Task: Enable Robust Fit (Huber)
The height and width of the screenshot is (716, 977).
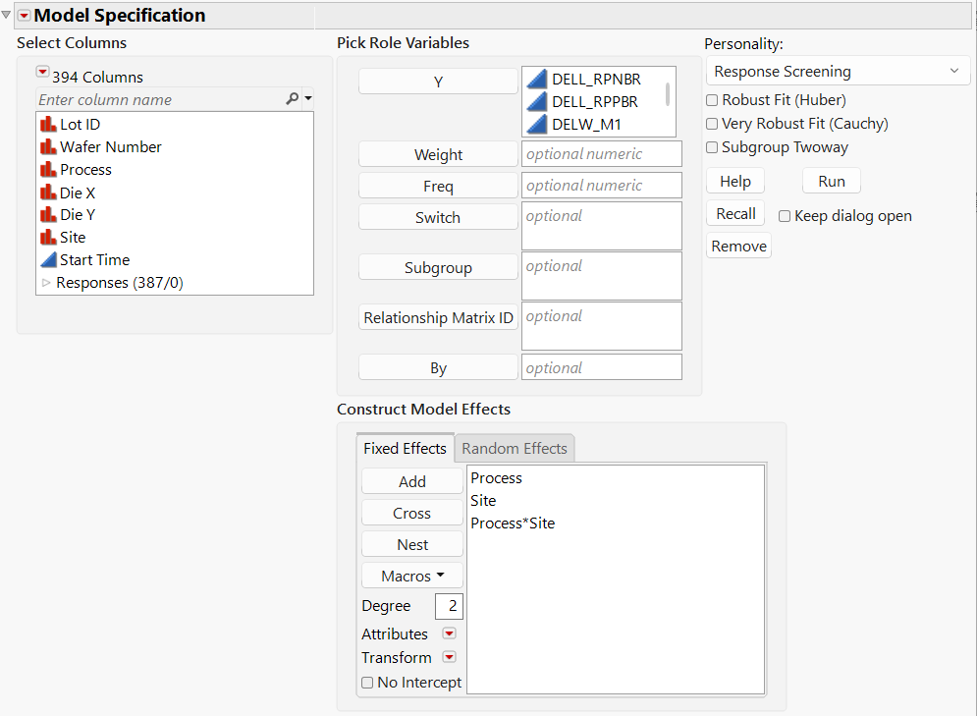Action: coord(711,99)
